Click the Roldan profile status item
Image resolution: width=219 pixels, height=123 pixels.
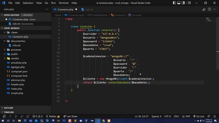53,116
